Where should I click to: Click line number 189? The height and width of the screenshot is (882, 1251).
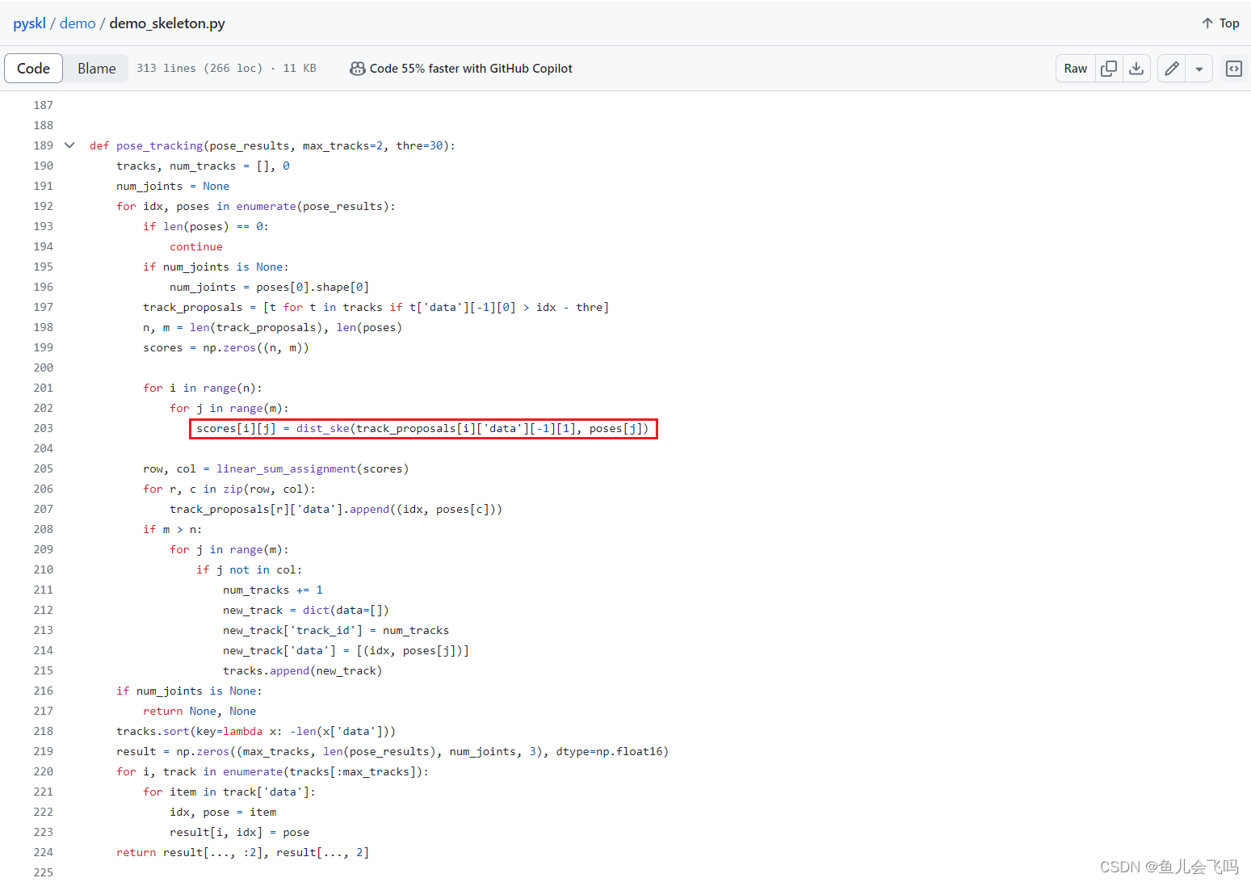point(43,145)
